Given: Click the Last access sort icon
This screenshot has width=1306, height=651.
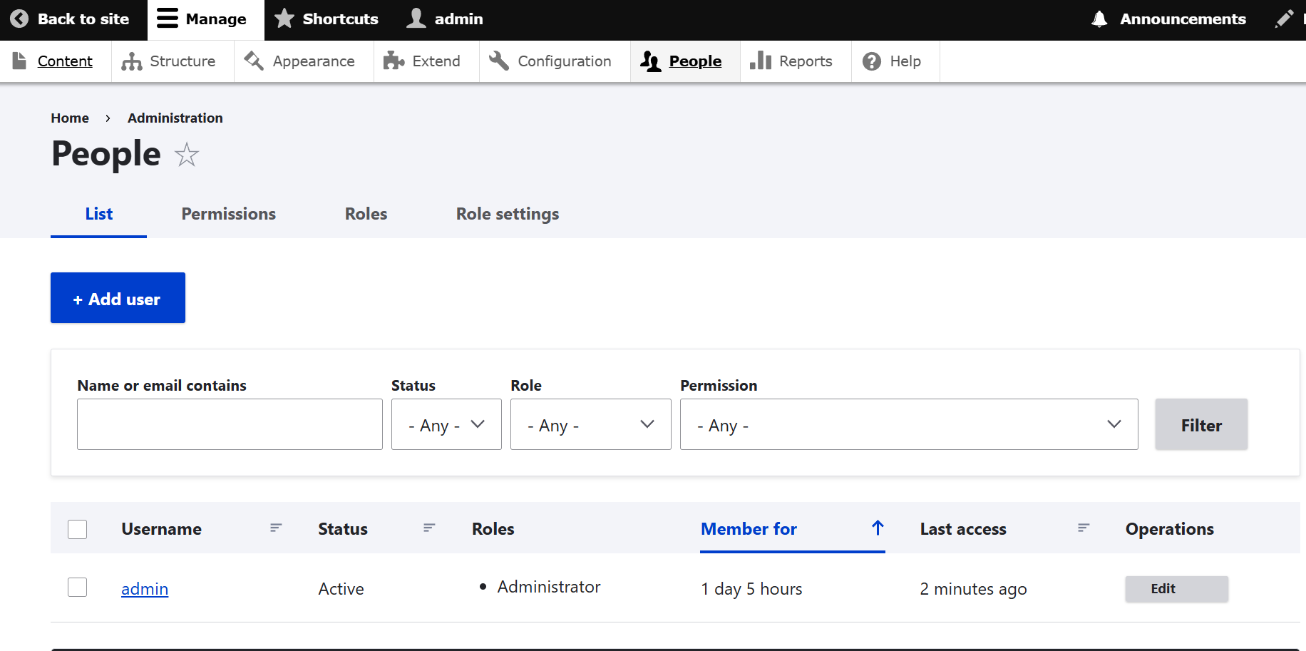Looking at the screenshot, I should (x=1084, y=528).
